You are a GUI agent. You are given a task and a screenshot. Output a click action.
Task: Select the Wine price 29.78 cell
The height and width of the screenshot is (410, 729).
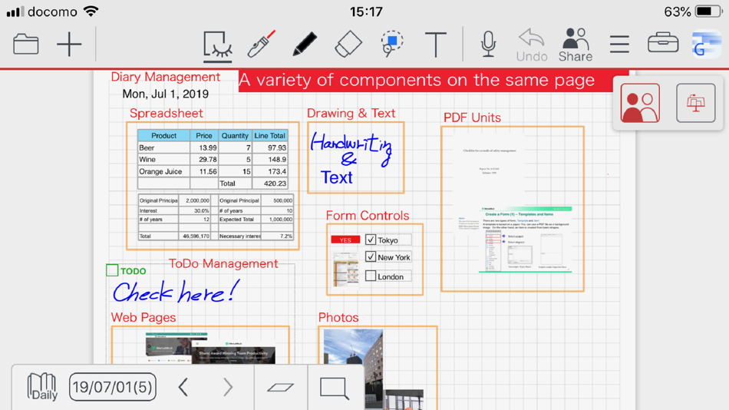204,159
